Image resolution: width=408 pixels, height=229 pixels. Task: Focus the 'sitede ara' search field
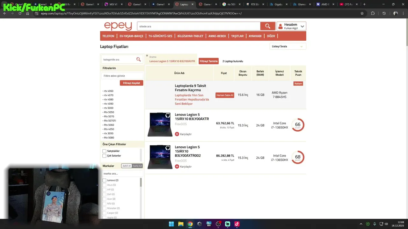click(x=199, y=26)
